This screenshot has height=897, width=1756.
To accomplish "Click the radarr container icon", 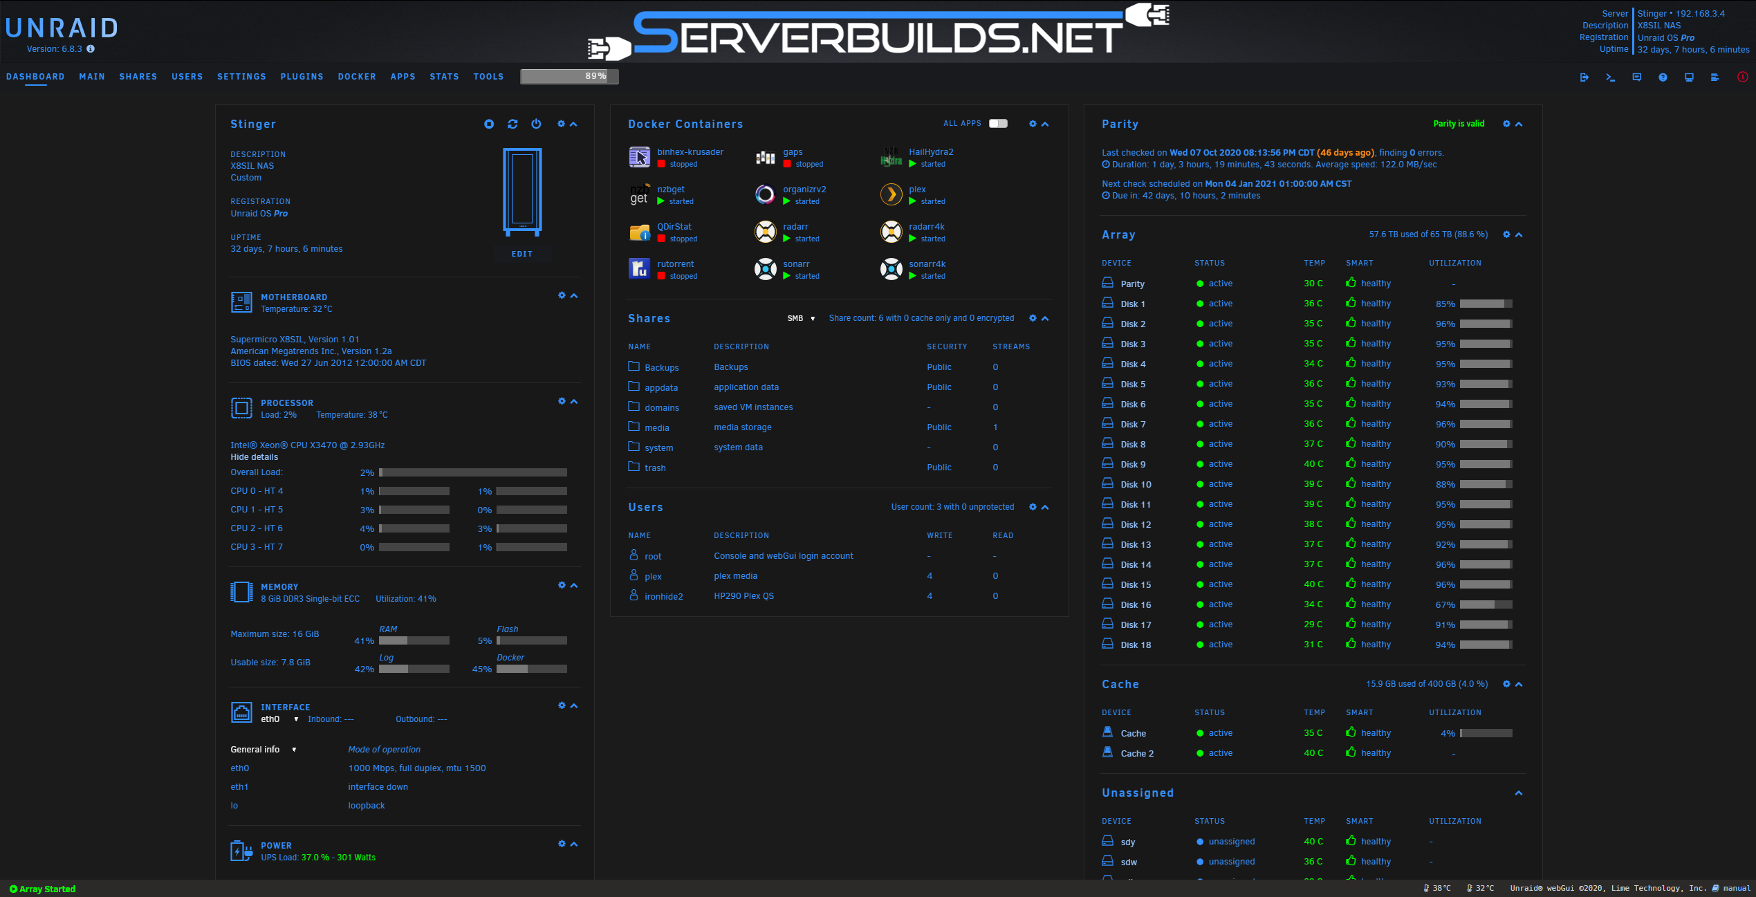I will 765,232.
